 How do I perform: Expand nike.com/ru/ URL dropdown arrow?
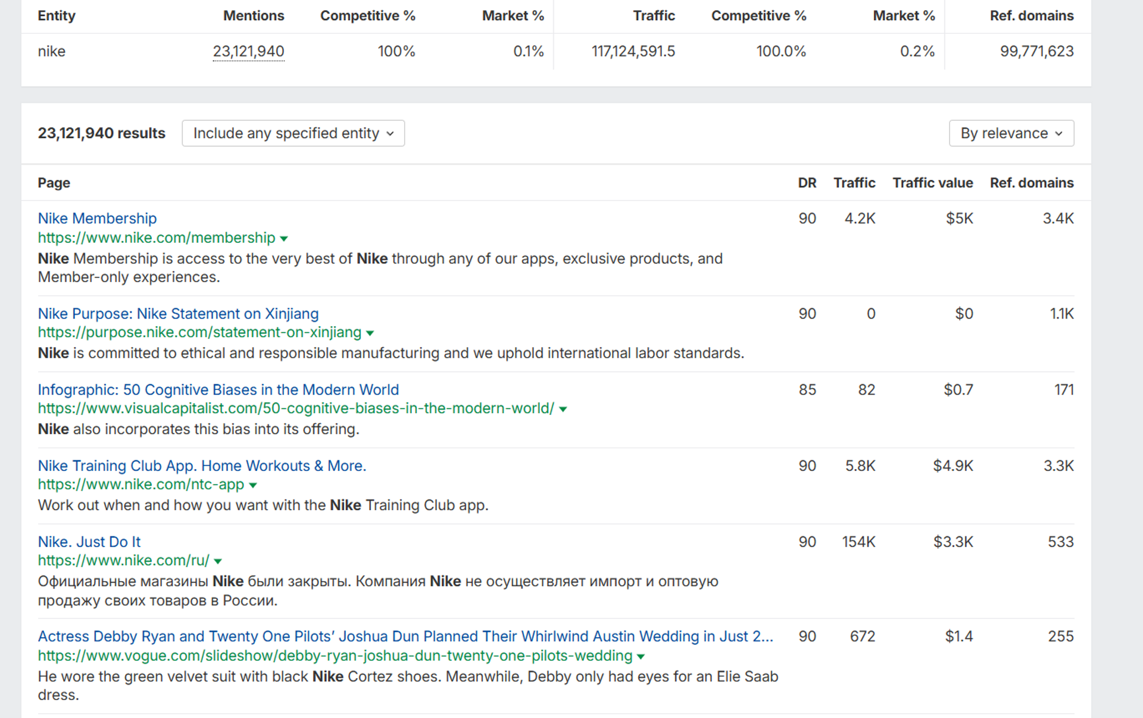pos(218,561)
